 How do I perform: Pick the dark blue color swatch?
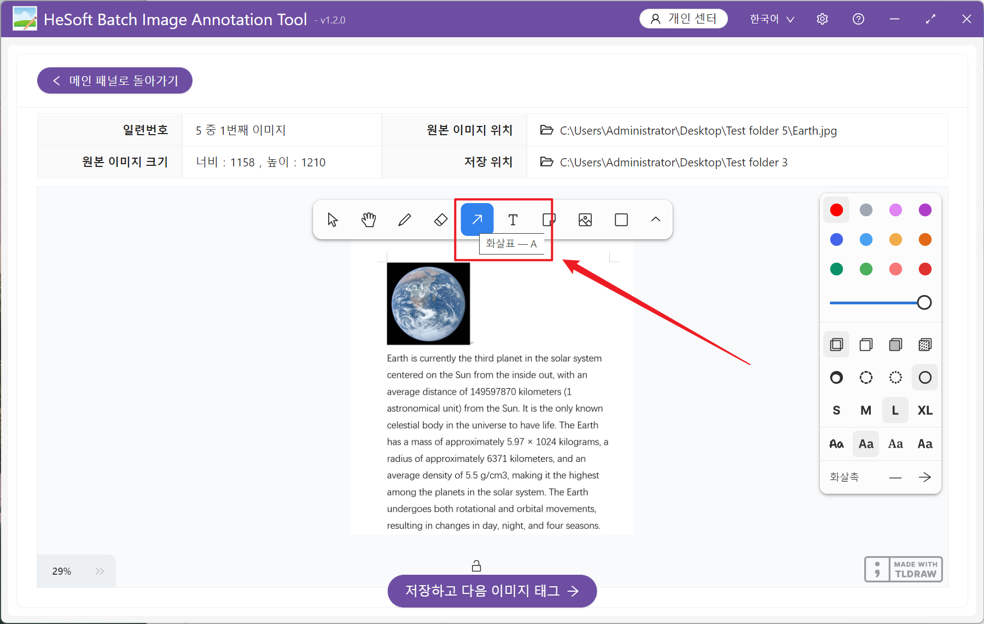836,239
